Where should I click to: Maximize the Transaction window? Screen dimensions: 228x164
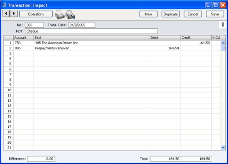[x=216, y=5]
